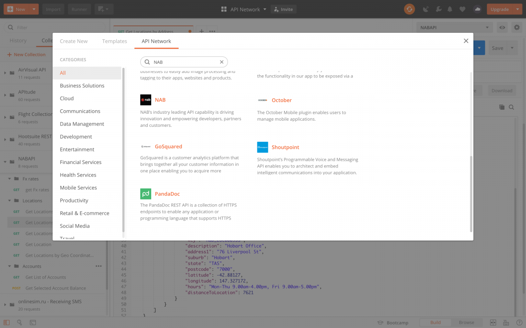The width and height of the screenshot is (526, 328).
Task: Switch to Build mode
Action: coord(435,322)
